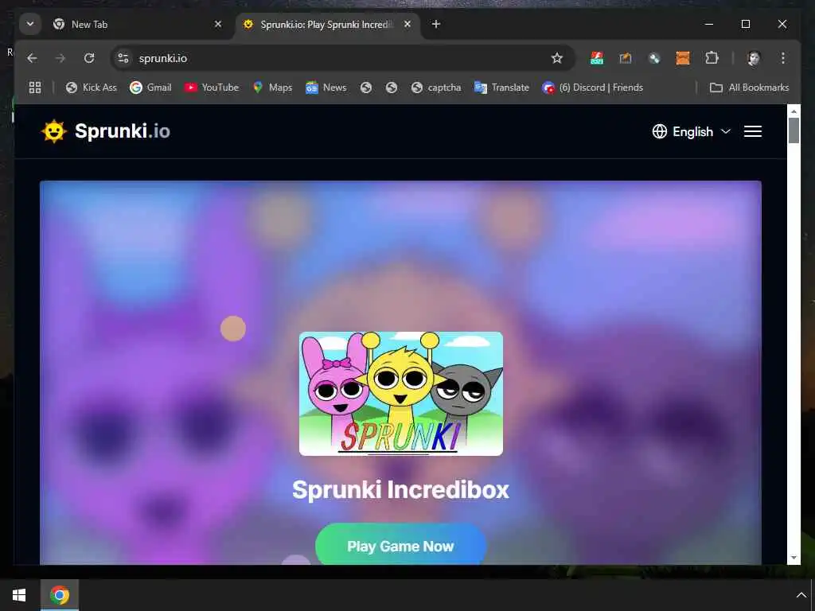
Task: Click the sprunki.io address bar
Action: click(x=343, y=58)
